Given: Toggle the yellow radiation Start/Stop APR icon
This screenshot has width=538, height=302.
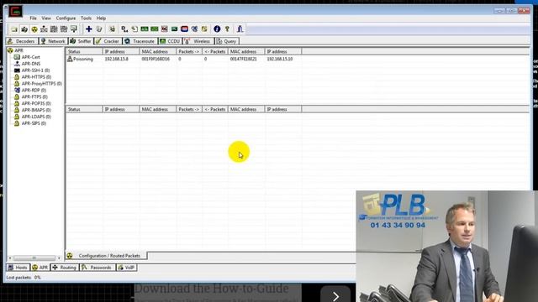Looking at the screenshot, I should (x=34, y=29).
